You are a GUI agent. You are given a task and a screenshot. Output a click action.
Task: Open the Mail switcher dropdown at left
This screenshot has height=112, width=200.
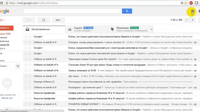pos(2,20)
